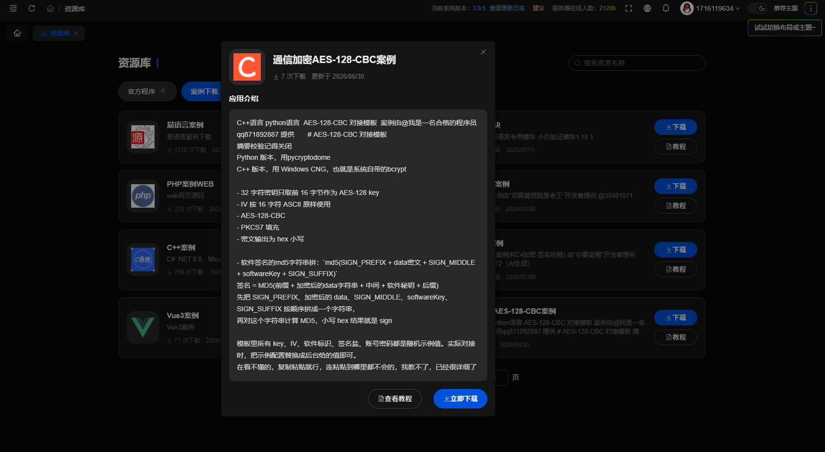The width and height of the screenshot is (825, 452).
Task: Click system version number 3.0.5
Action: coord(479,8)
